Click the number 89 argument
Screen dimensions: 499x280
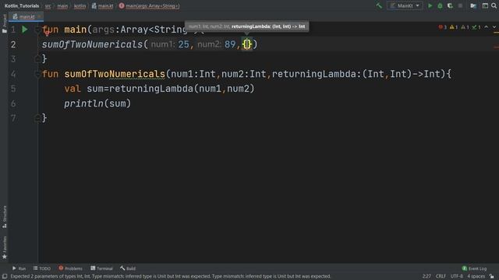(230, 44)
